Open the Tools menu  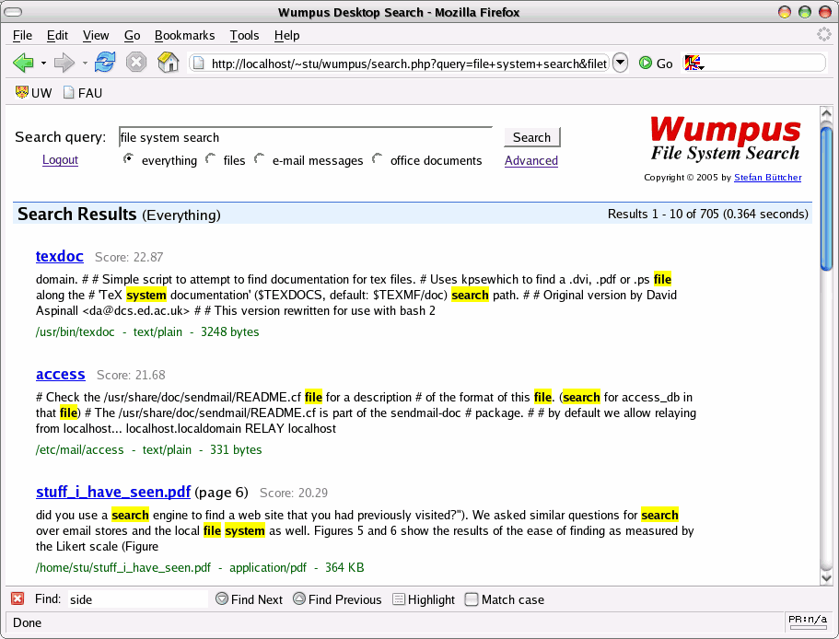244,35
